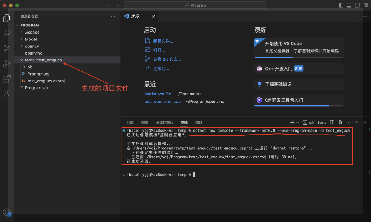Open the Search view

[x=7, y=33]
